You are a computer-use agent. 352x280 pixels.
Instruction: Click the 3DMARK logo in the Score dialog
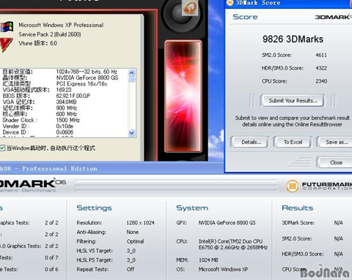(333, 17)
